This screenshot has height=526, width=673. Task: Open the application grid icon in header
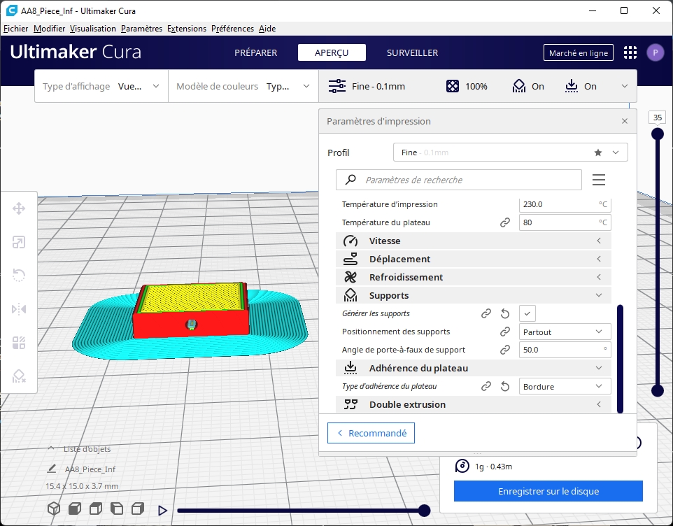click(x=630, y=52)
